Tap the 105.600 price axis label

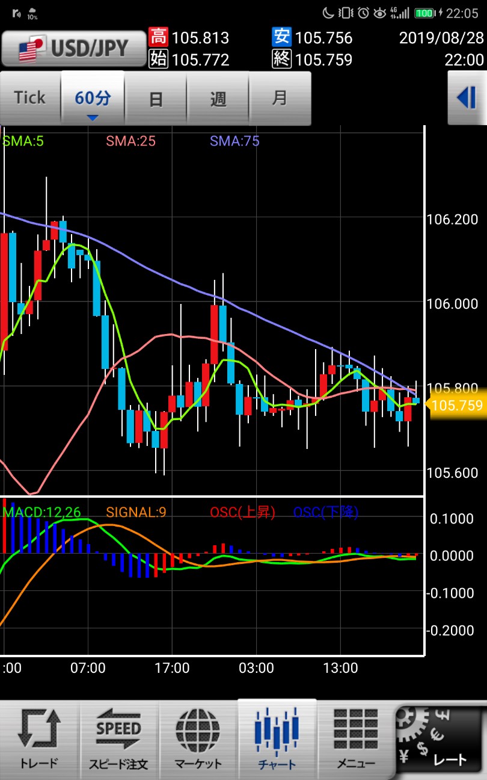tap(452, 472)
